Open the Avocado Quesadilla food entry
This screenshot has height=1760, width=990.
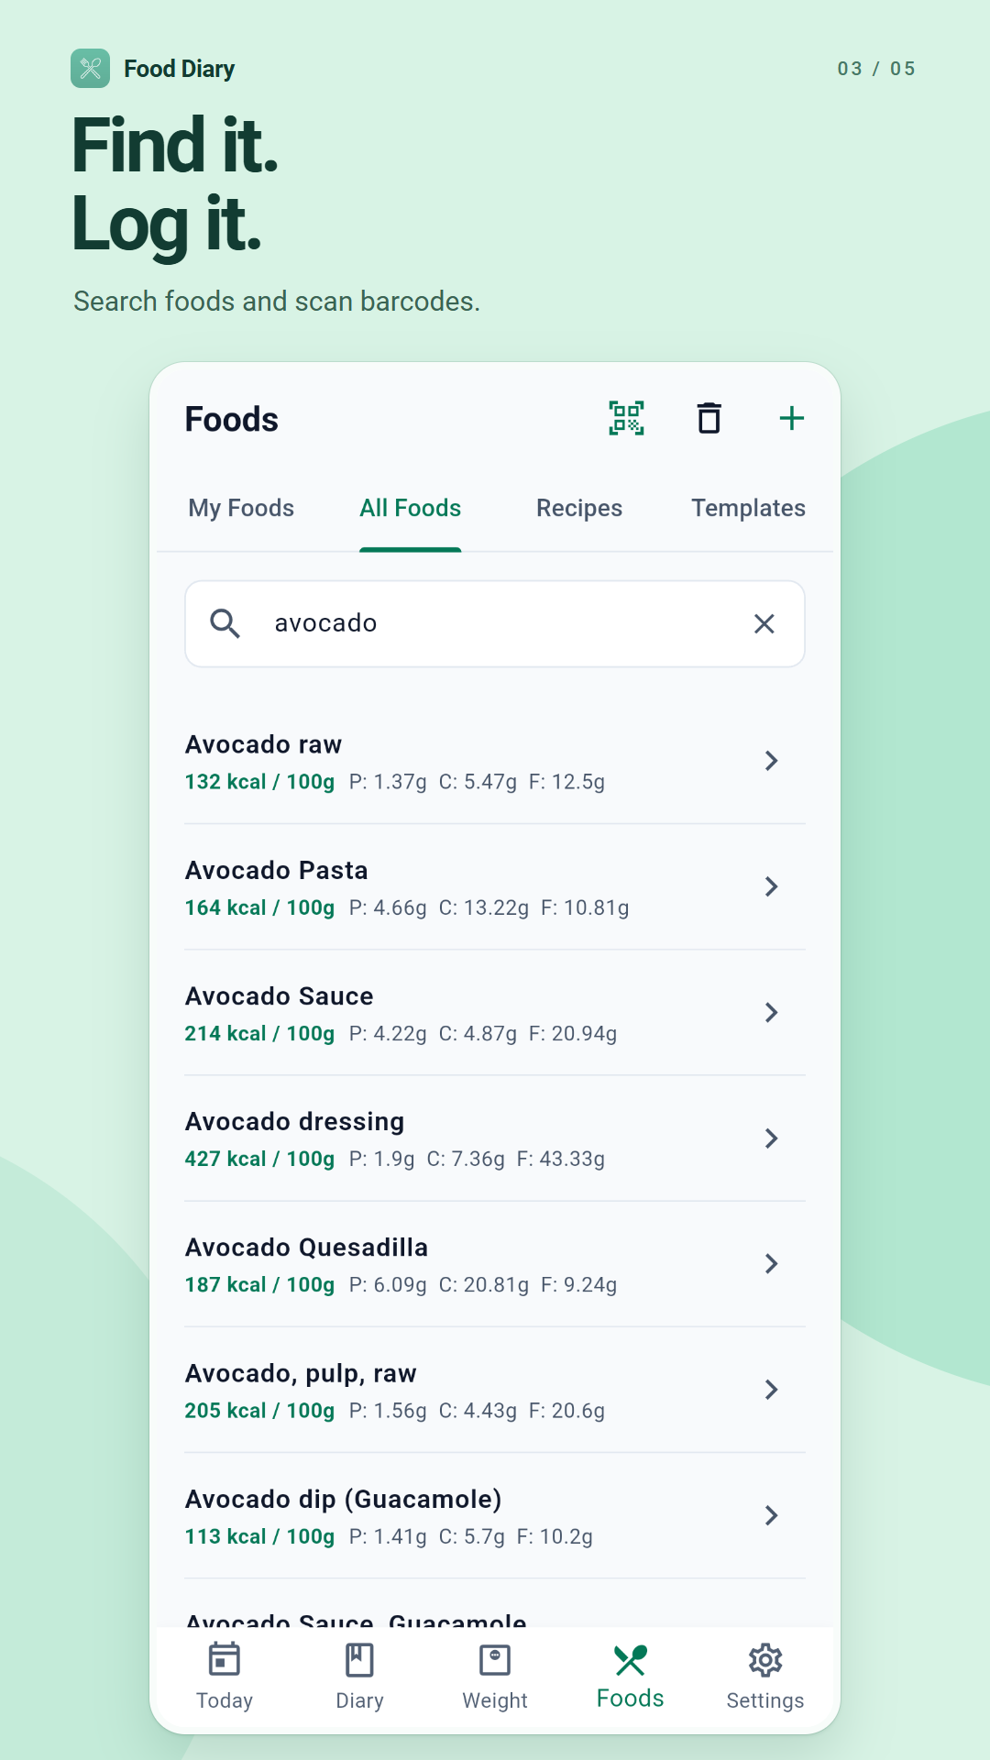pos(495,1264)
